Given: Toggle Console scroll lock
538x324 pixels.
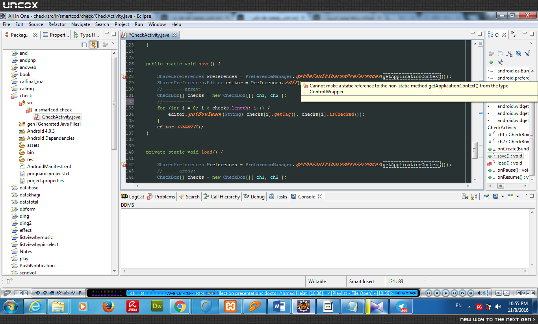Looking at the screenshot, I should click(x=474, y=196).
